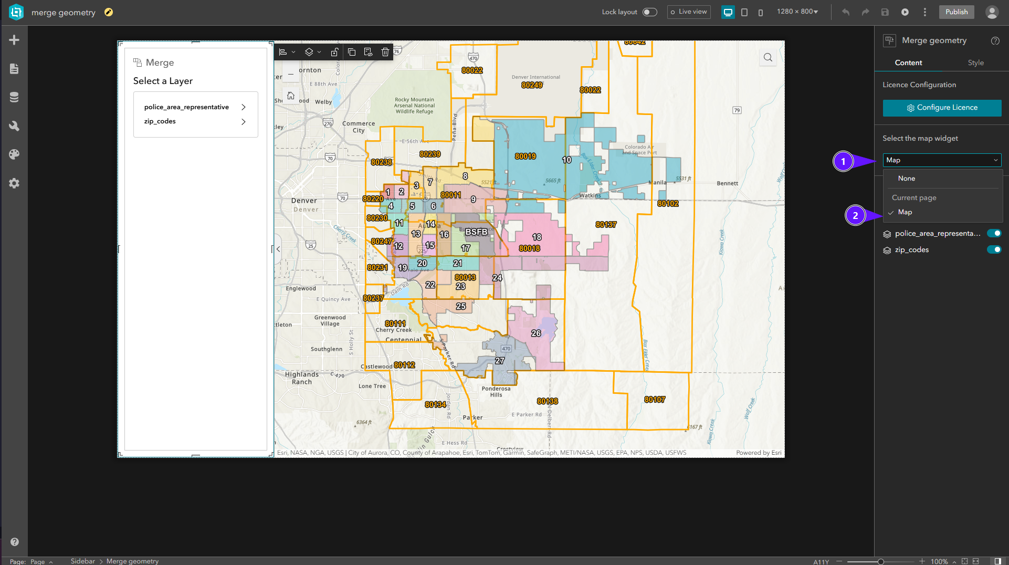Open the 1280 × 800 resolution dropdown
Screen dimensions: 1009x565
click(797, 12)
